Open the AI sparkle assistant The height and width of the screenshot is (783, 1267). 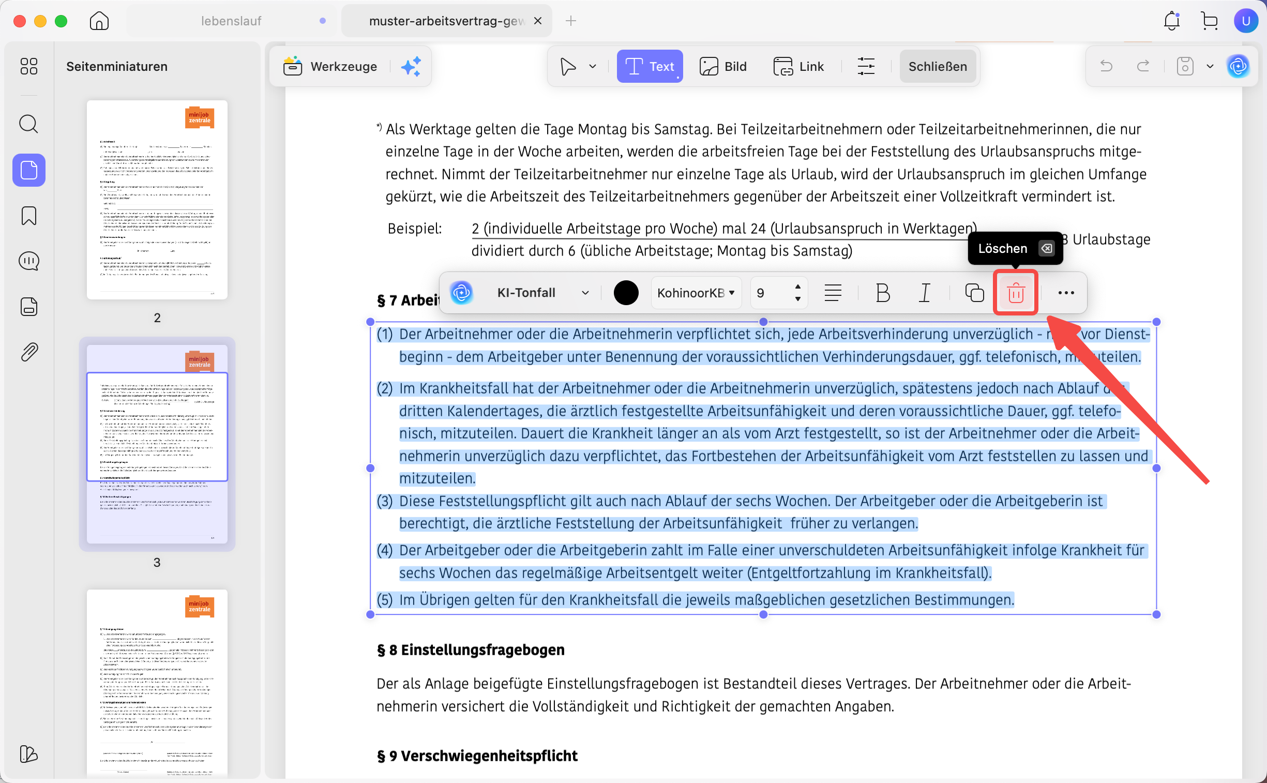[x=411, y=66]
